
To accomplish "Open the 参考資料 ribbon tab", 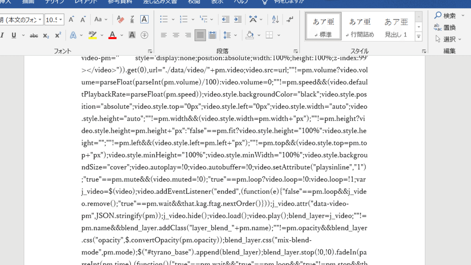I will tap(120, 2).
